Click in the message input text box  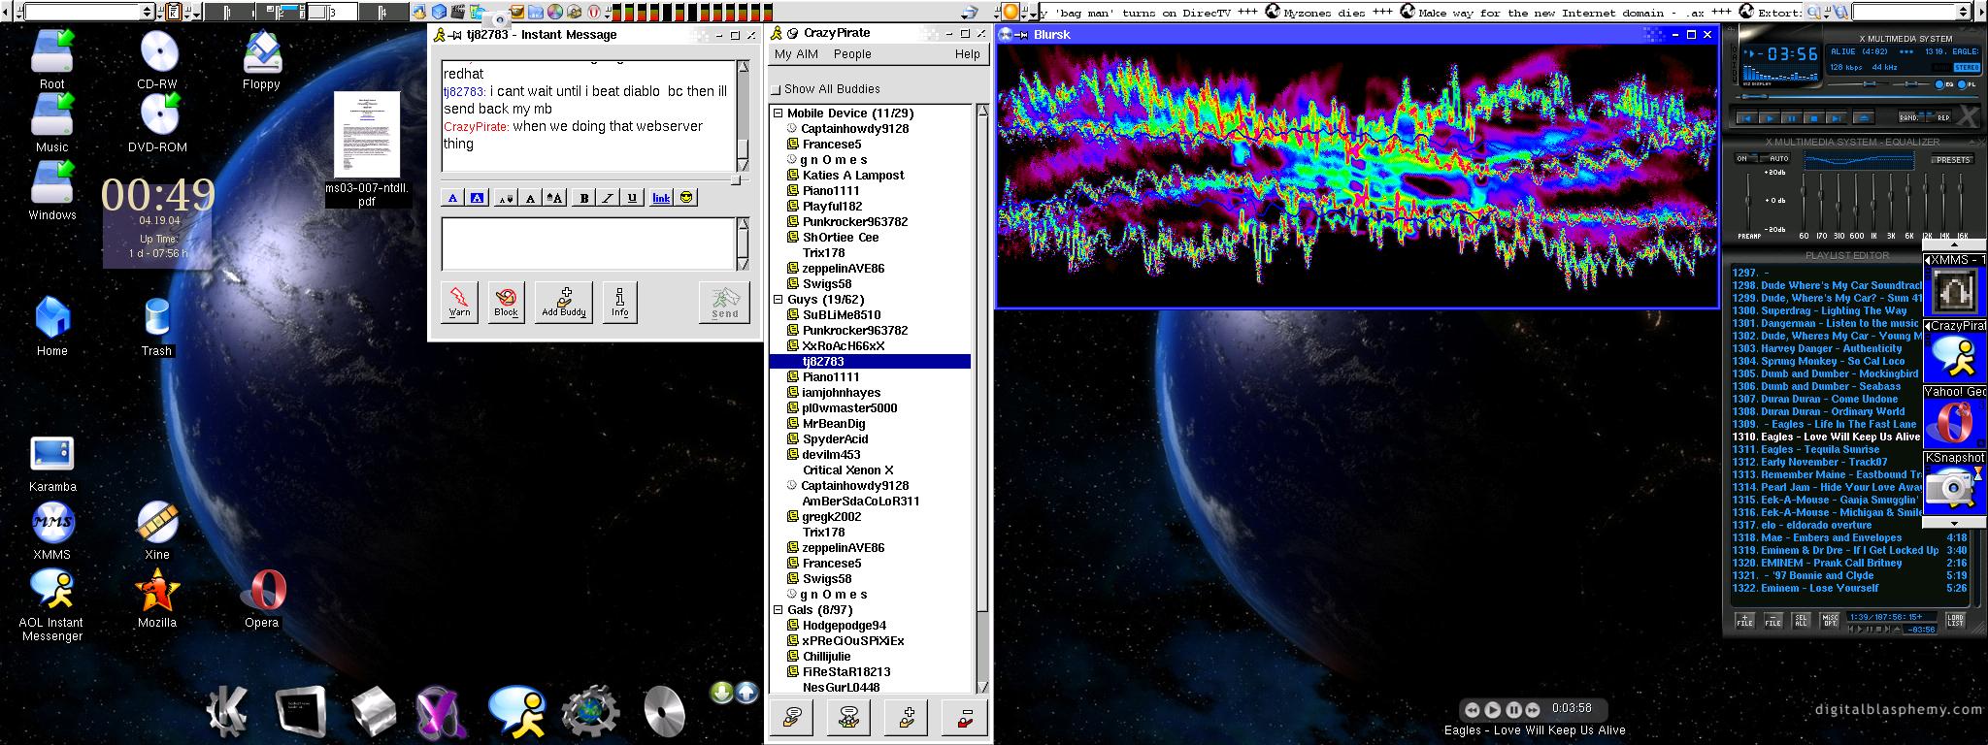point(588,243)
